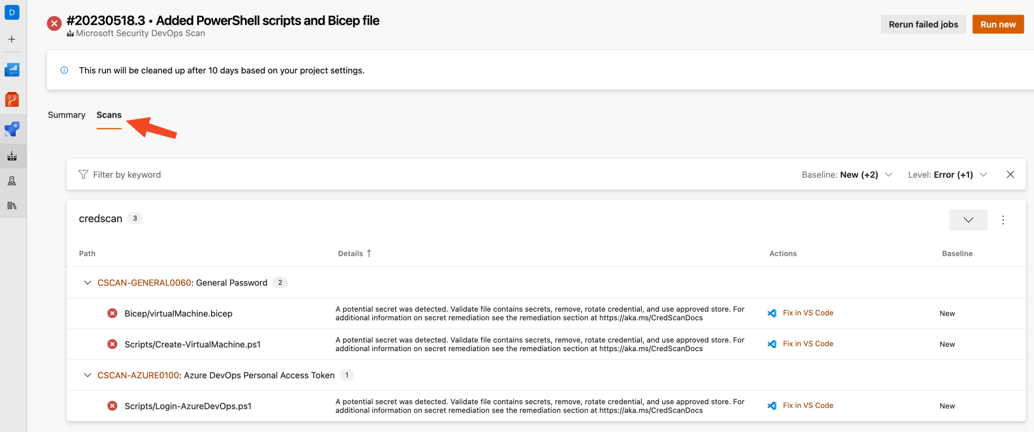Sort by the Details column header
Screen dimensions: 1034x432
point(355,254)
